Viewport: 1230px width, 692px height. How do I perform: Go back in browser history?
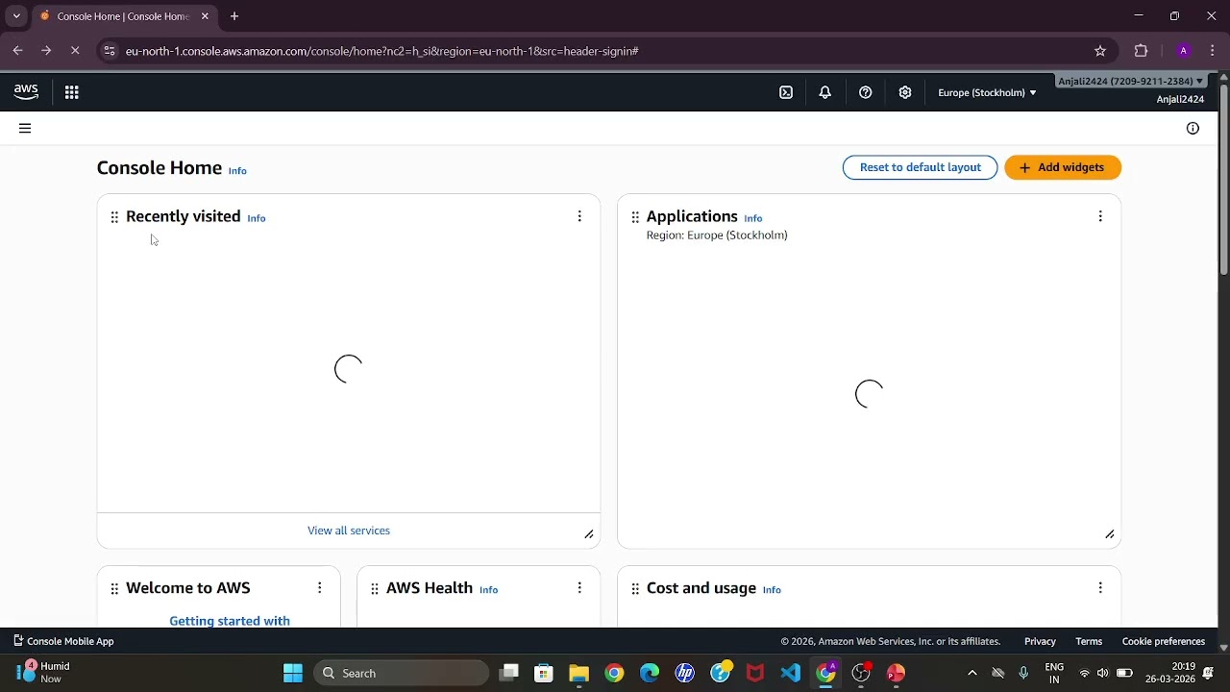(x=17, y=51)
